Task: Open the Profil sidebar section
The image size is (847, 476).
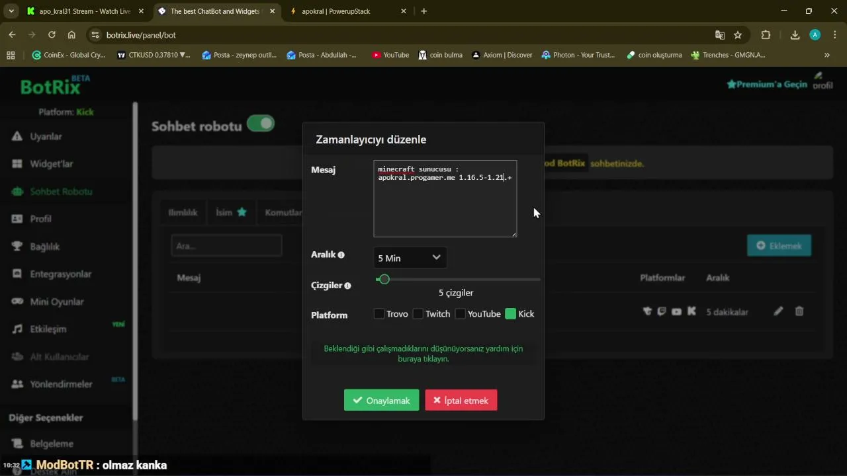Action: (x=40, y=219)
